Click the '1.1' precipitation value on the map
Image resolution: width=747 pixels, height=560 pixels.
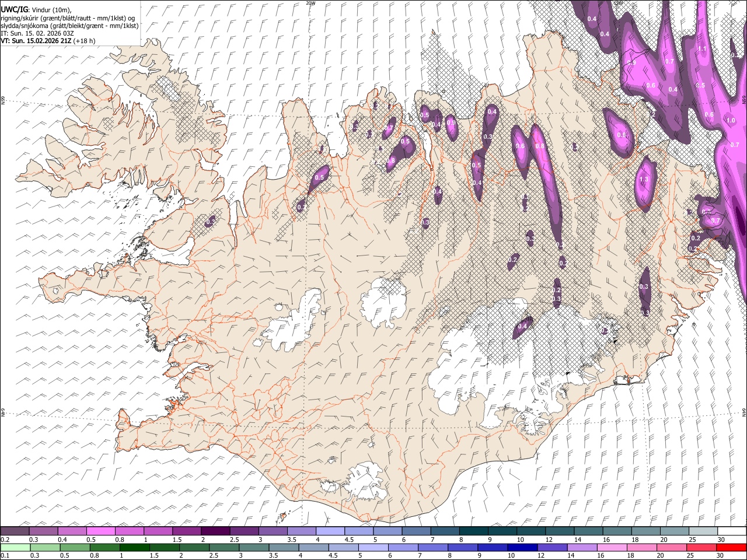coord(703,49)
